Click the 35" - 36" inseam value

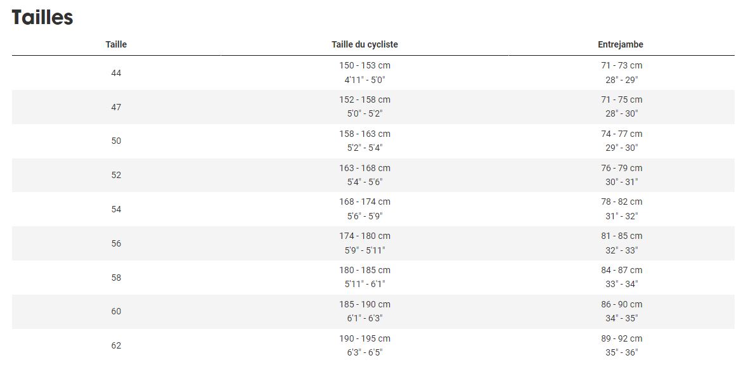pos(621,352)
